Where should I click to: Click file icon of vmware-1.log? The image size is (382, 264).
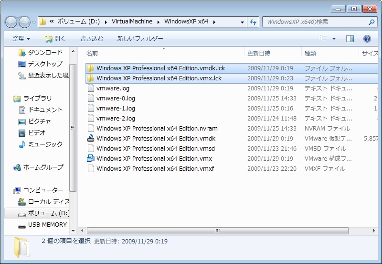(91, 108)
